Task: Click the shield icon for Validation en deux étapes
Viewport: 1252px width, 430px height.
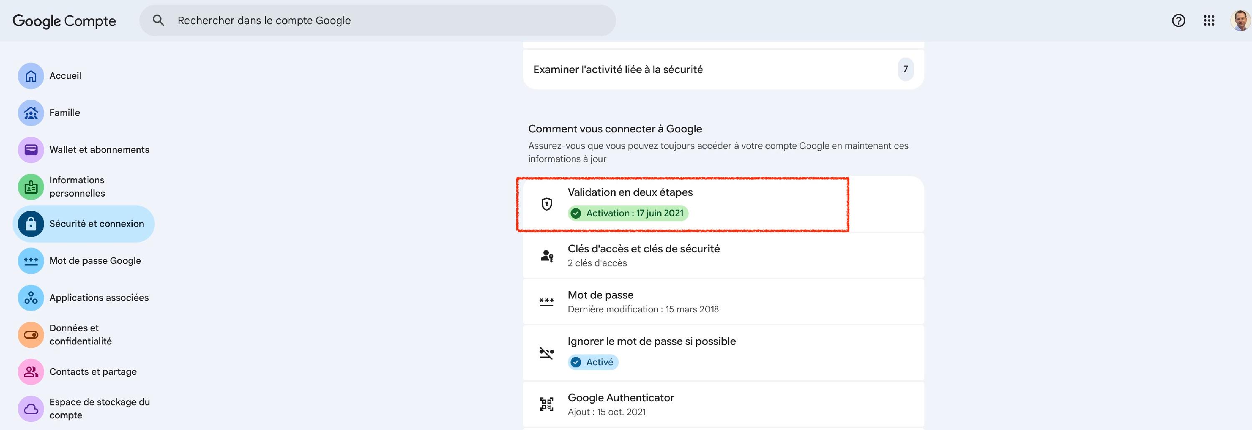Action: (x=547, y=204)
